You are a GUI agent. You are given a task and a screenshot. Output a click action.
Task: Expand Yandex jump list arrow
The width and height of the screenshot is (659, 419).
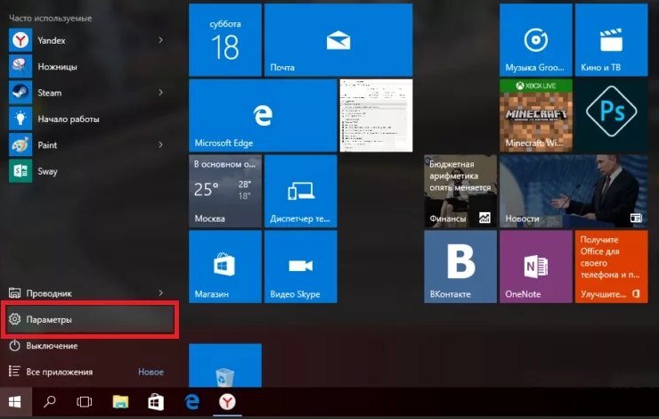(x=160, y=40)
